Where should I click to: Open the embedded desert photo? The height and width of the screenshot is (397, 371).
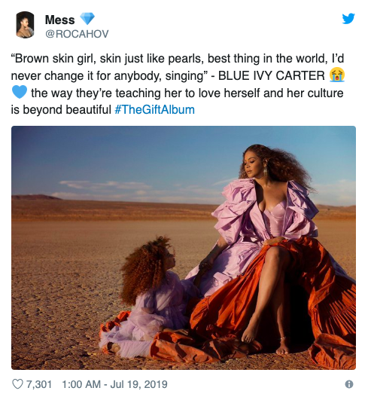pos(184,248)
